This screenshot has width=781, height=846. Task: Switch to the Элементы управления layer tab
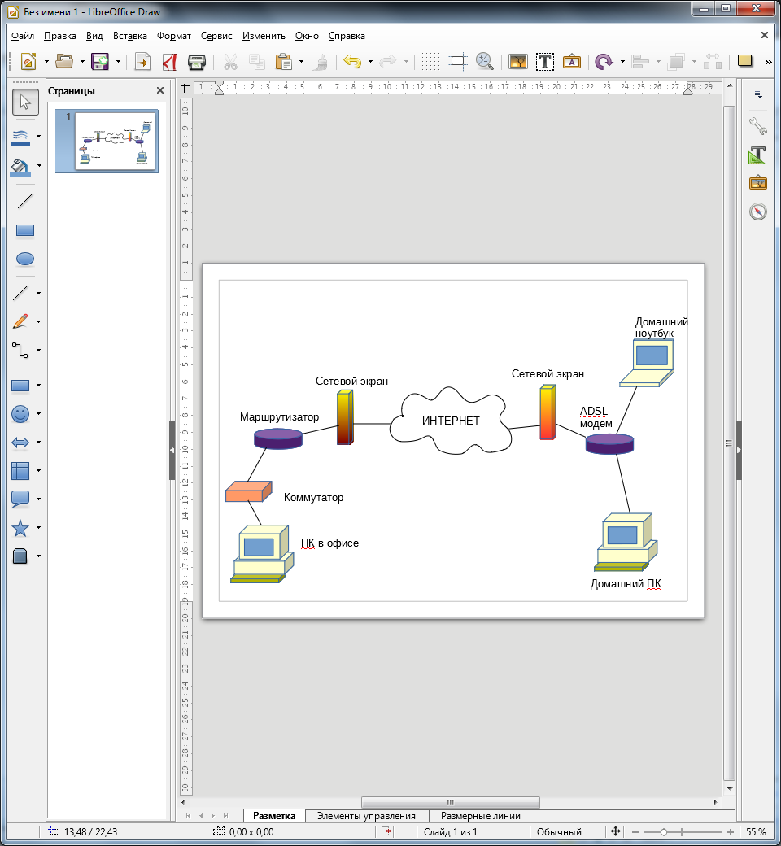366,816
